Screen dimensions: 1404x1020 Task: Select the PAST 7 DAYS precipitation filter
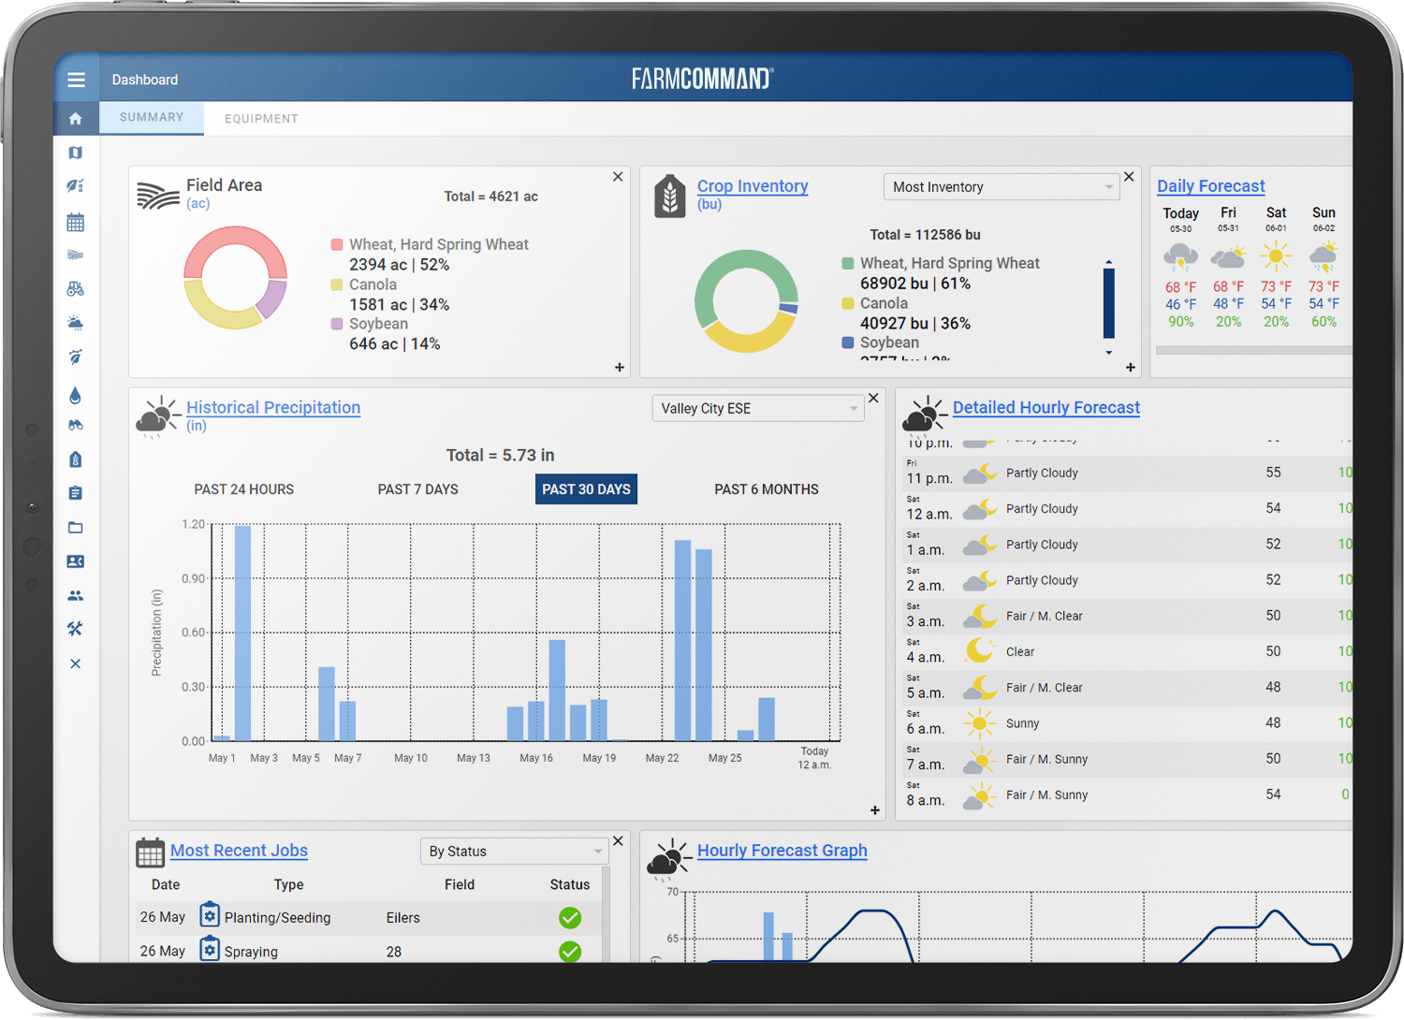417,488
